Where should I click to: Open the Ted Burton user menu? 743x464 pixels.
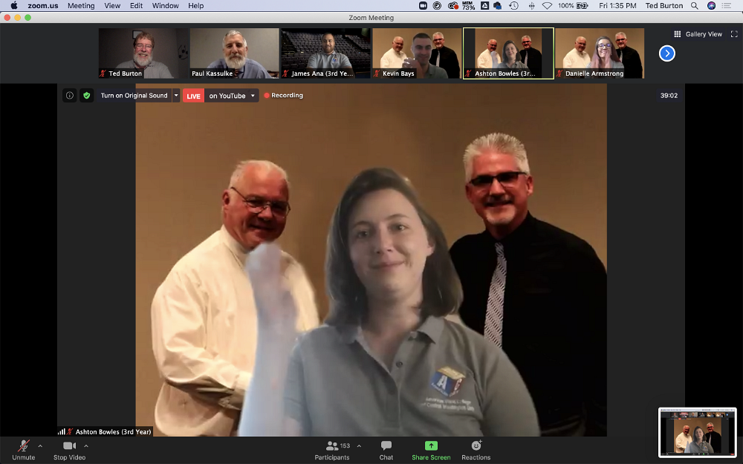[x=663, y=6]
